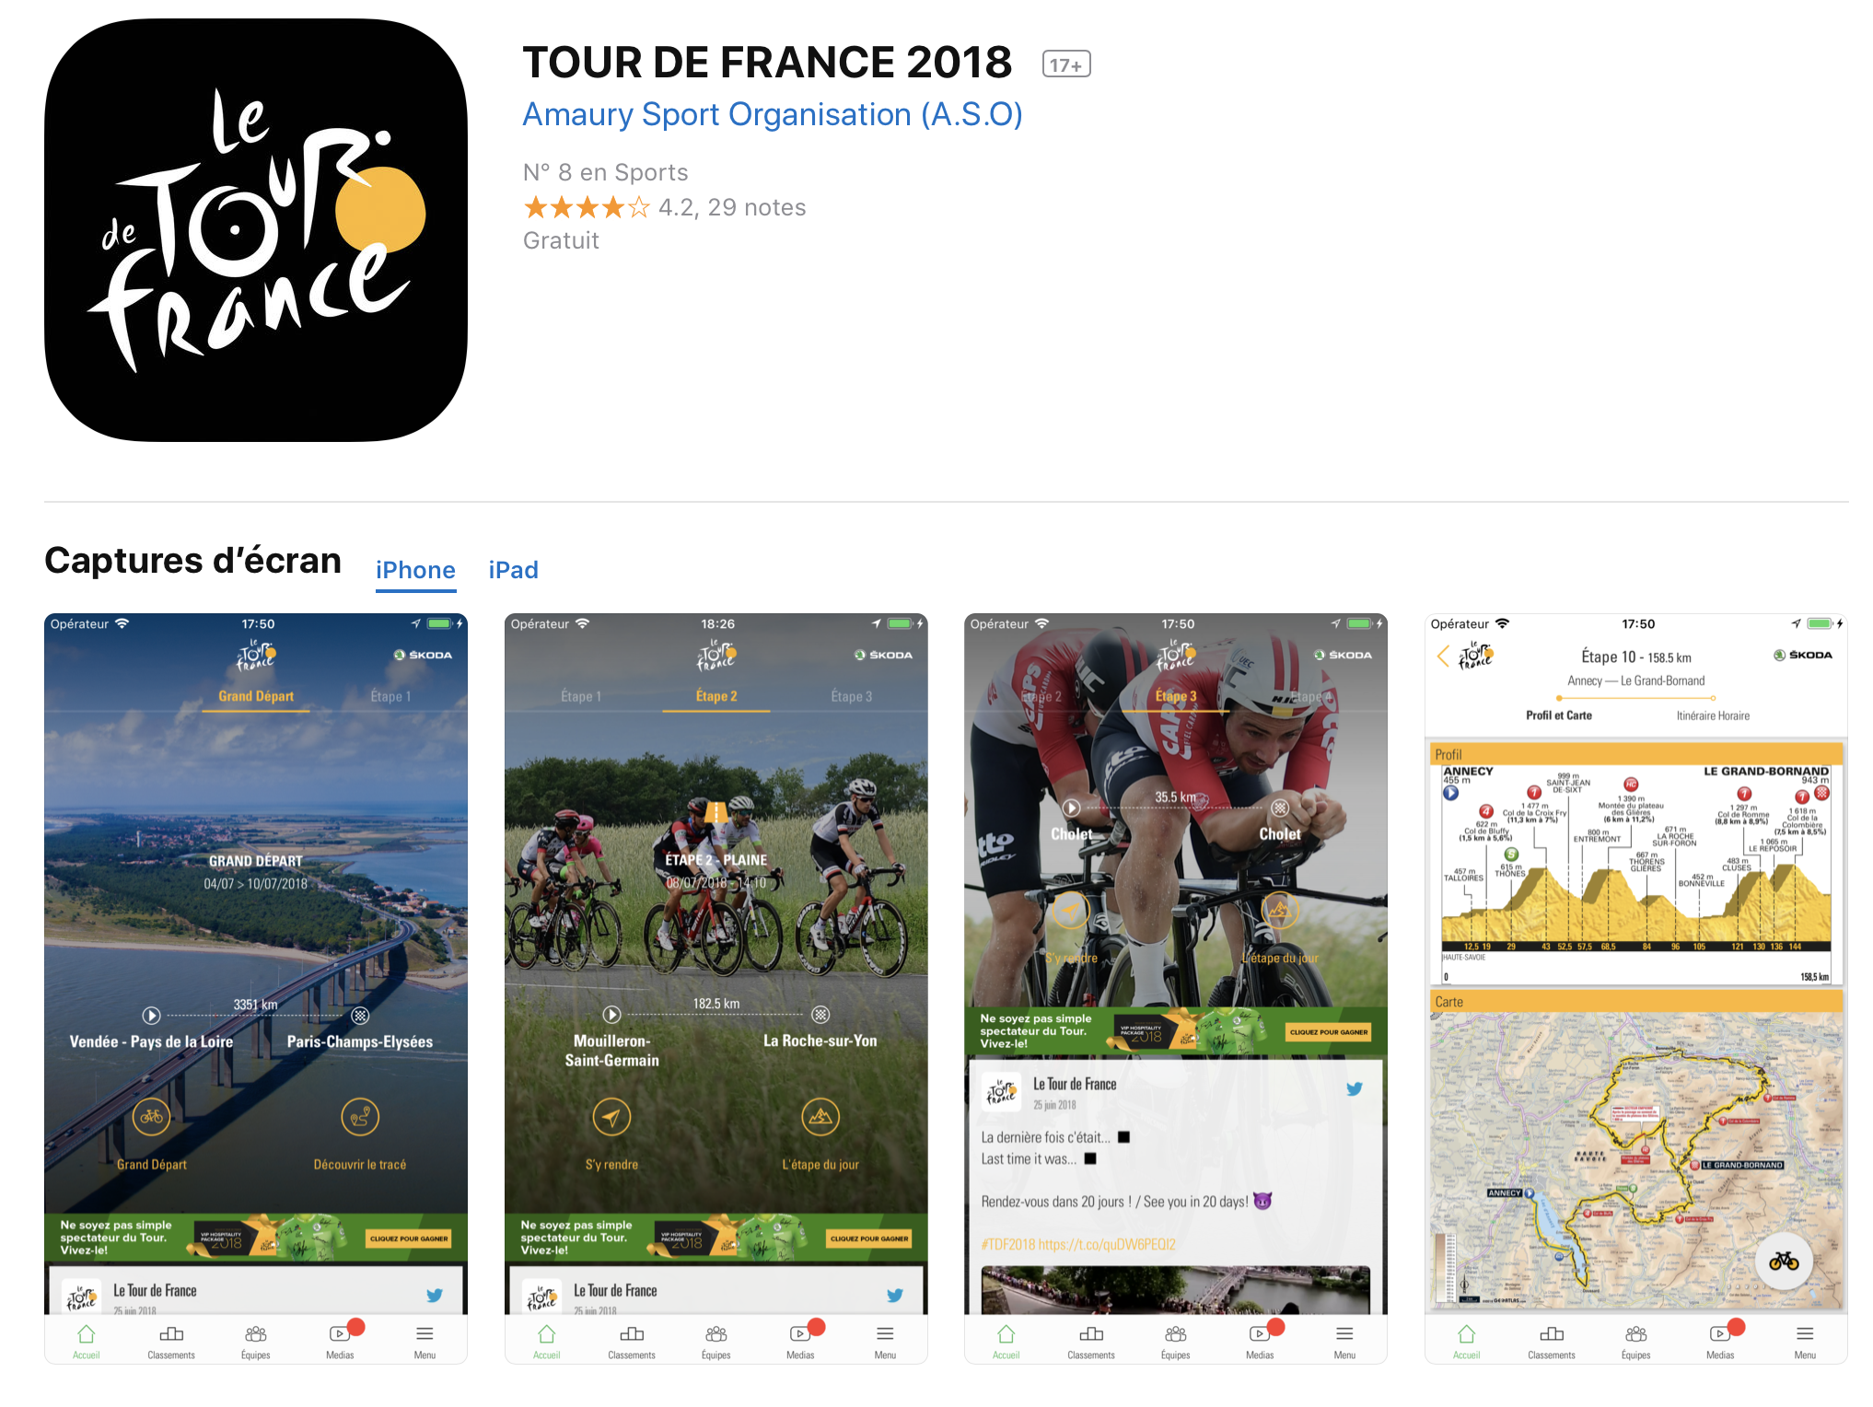Open the Grand Départ aerial bridge screenshot
The width and height of the screenshot is (1873, 1407).
click(x=256, y=988)
